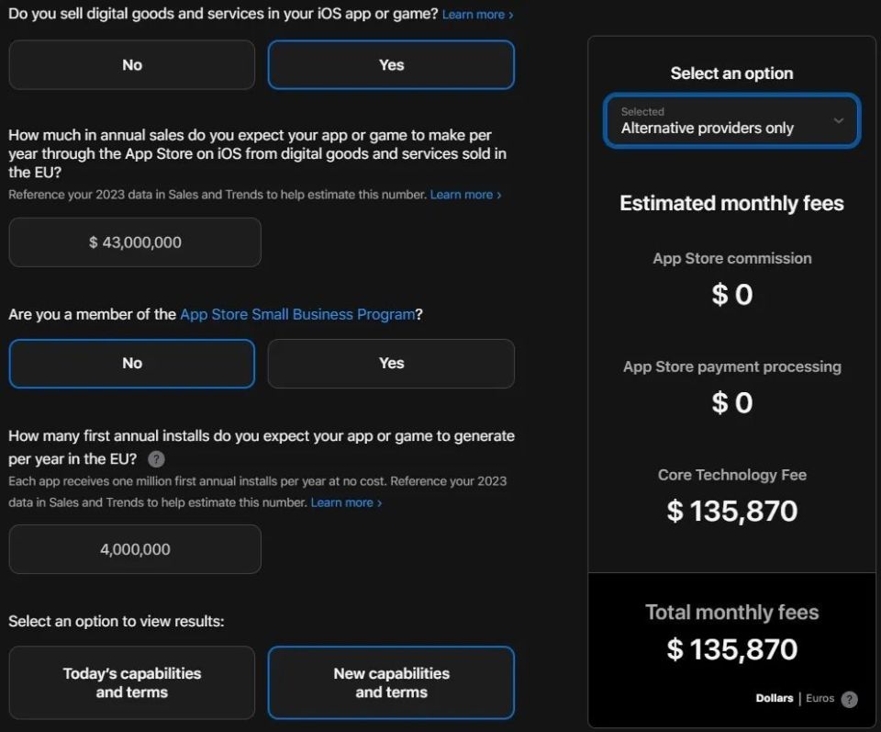Switch currency display to Dollars
The width and height of the screenshot is (881, 732).
pyautogui.click(x=774, y=699)
